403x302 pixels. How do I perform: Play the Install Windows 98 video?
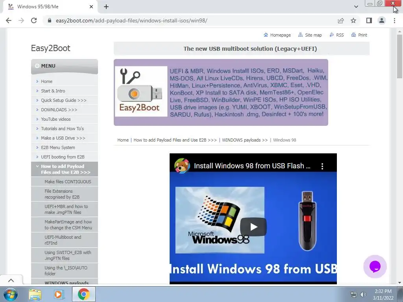[x=253, y=227]
